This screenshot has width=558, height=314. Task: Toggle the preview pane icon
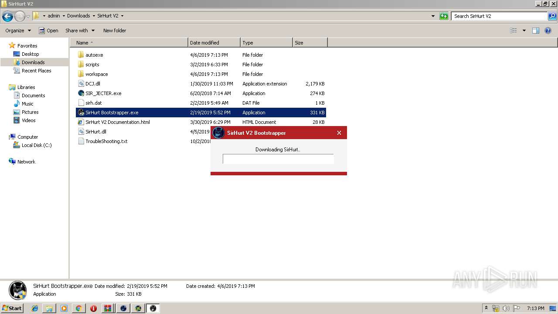tap(536, 31)
